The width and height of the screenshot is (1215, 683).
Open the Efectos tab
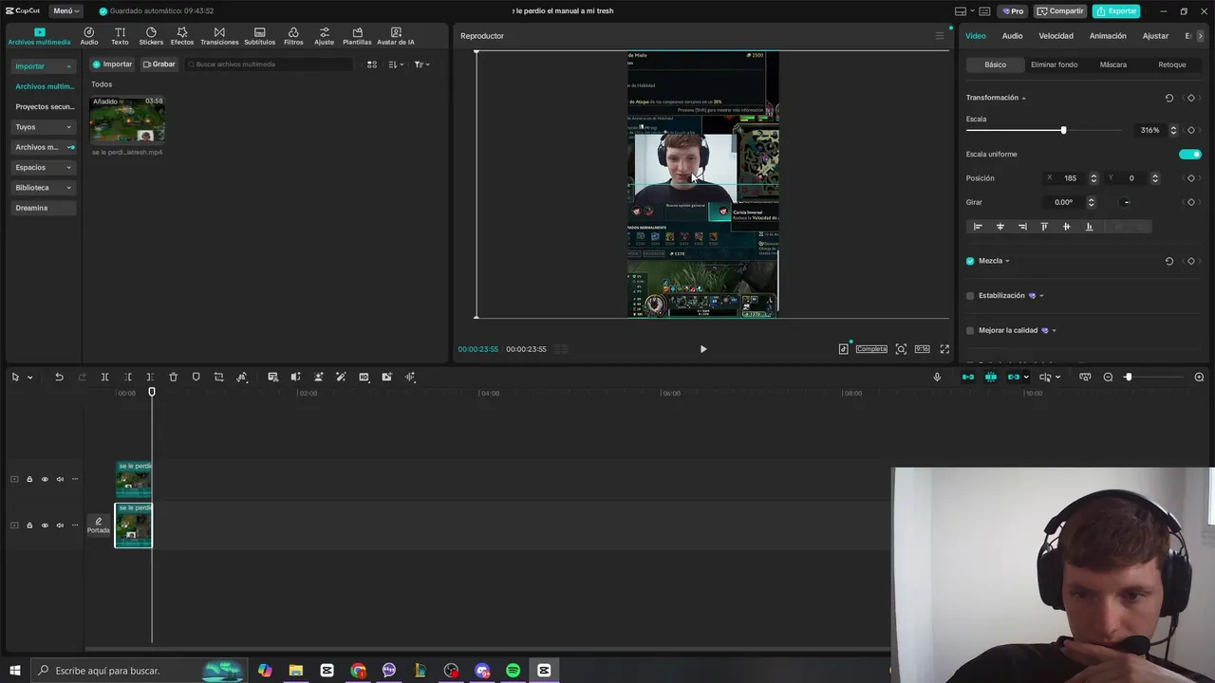182,36
